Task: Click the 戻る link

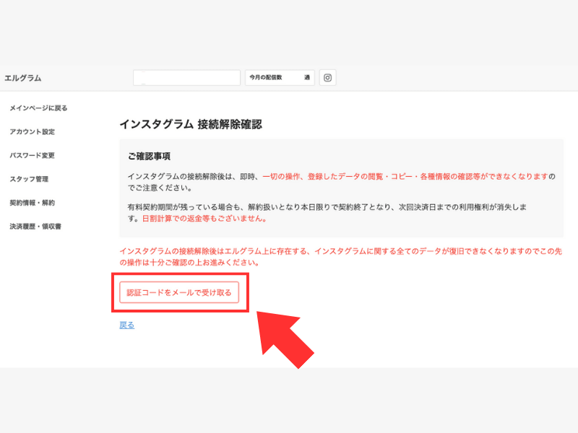Action: click(x=127, y=325)
